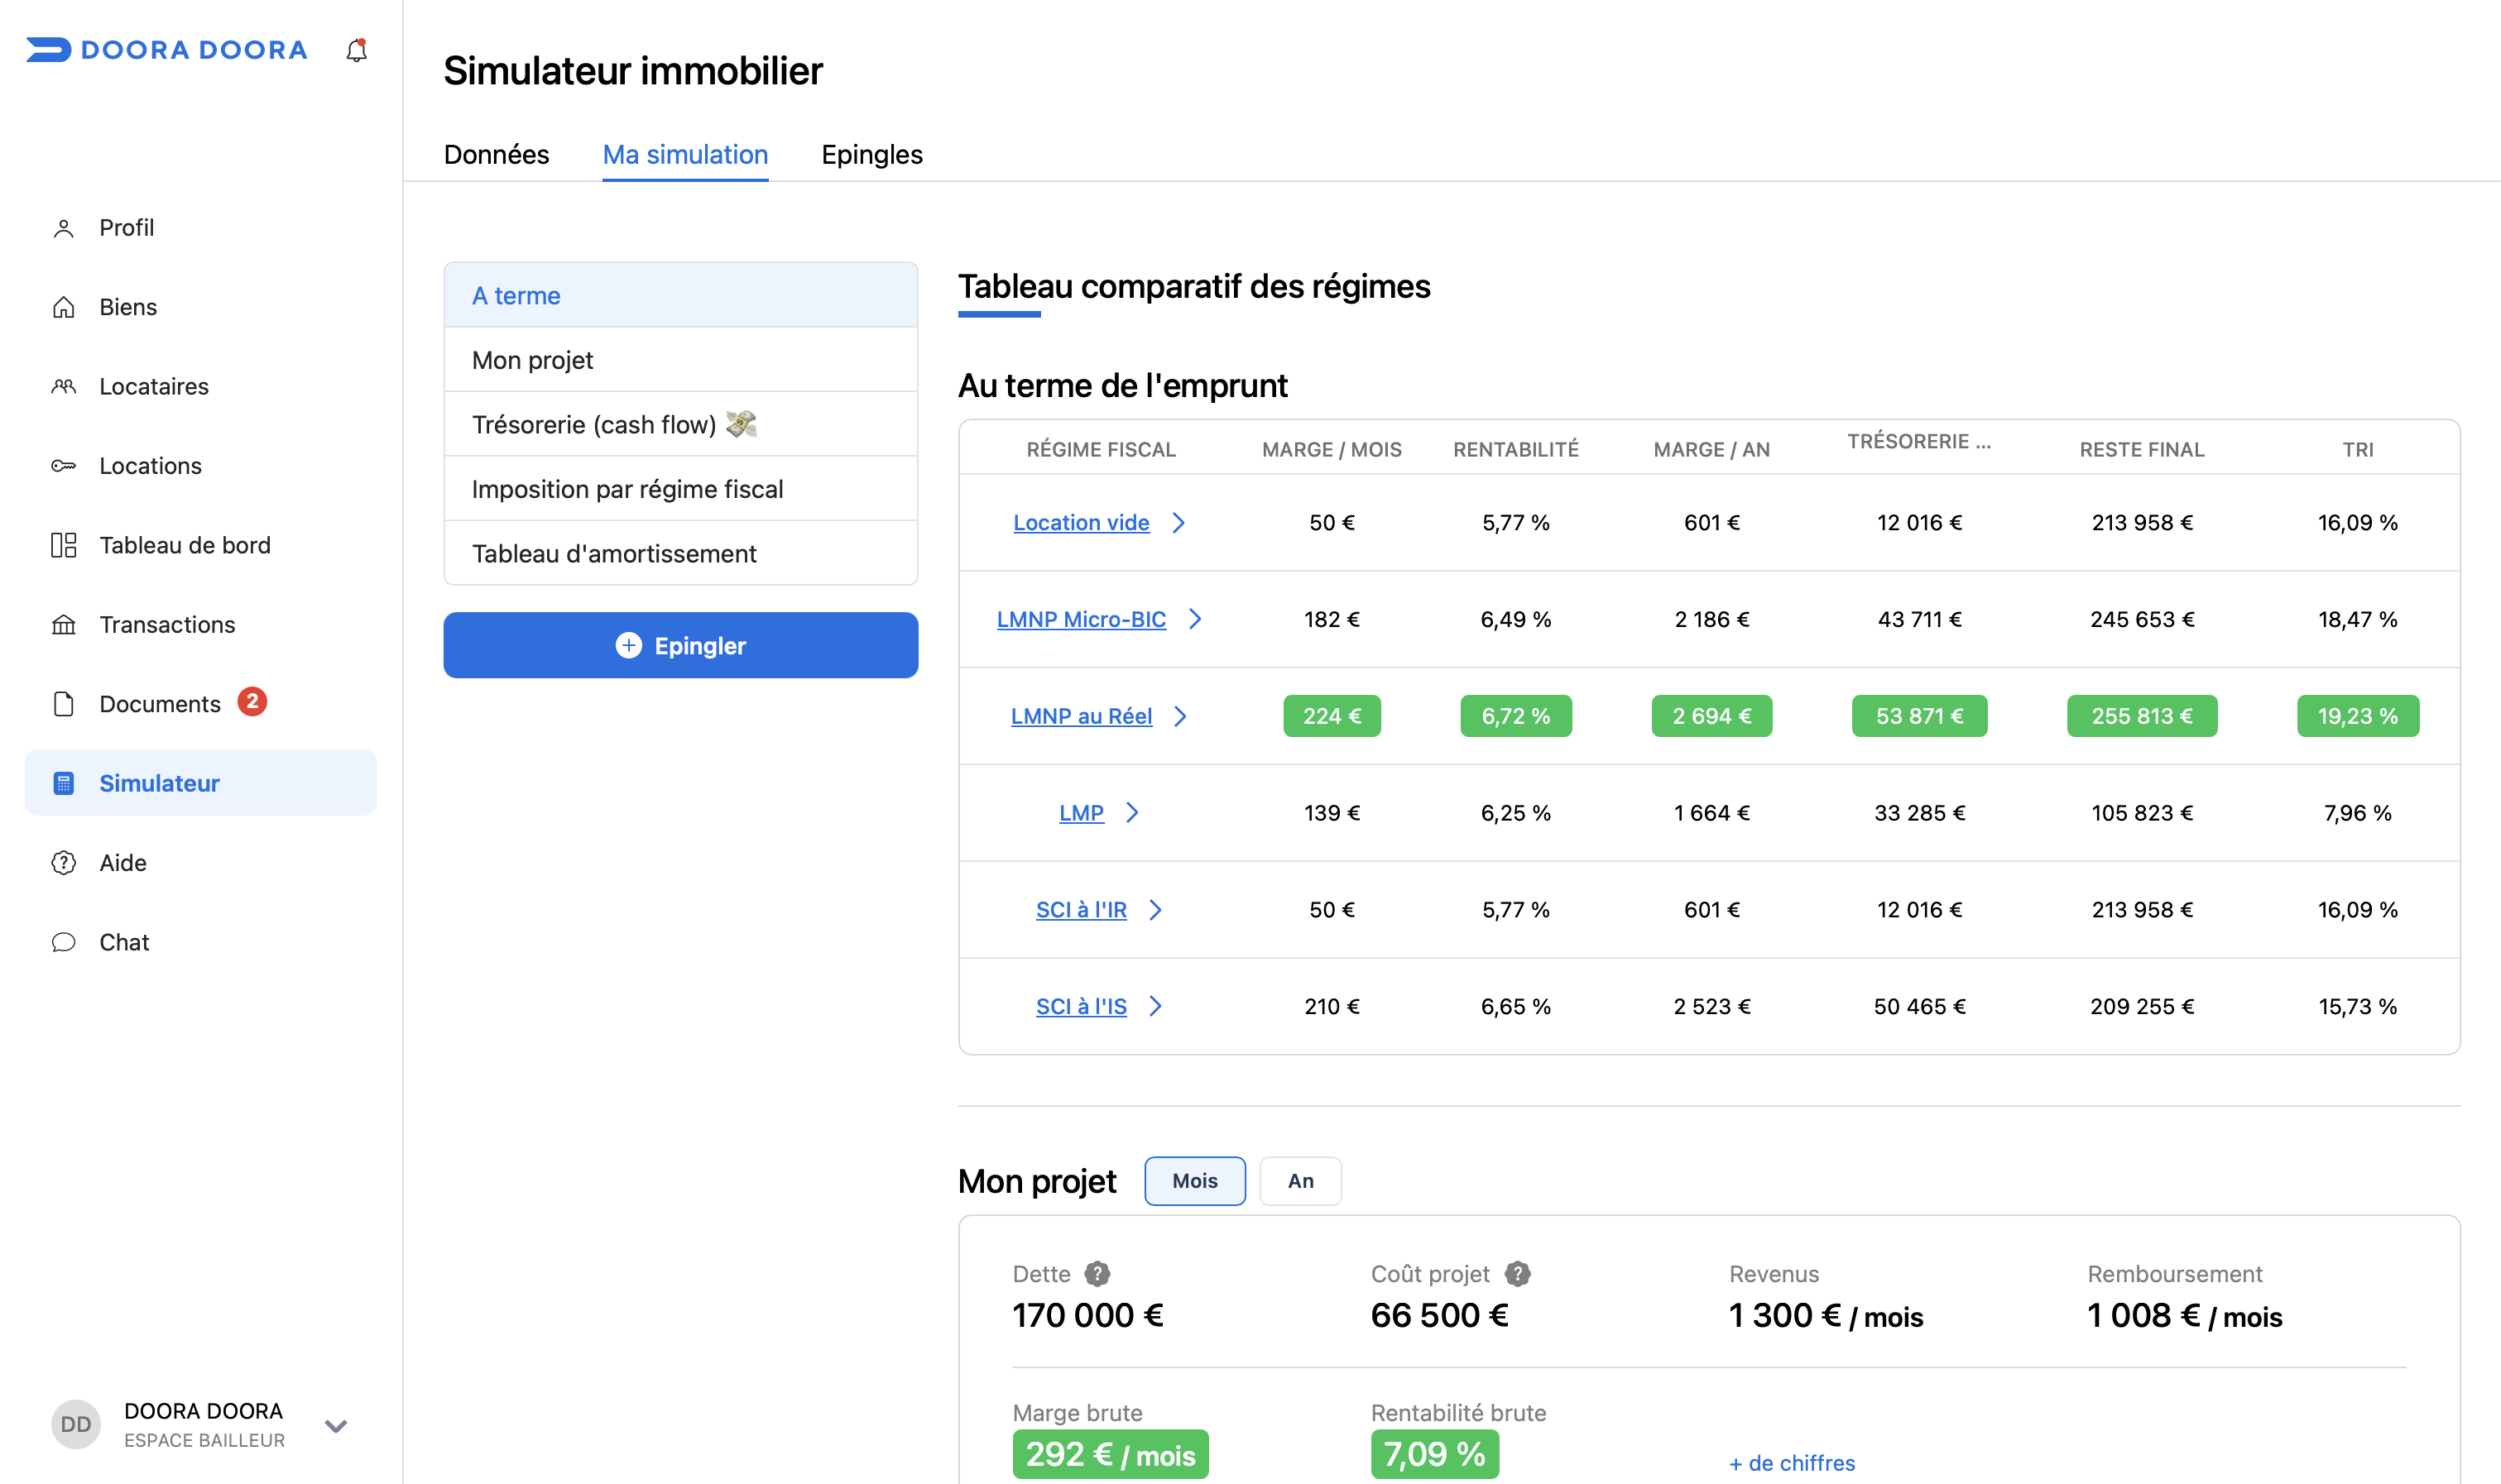This screenshot has width=2501, height=1484.
Task: Open the user account dropdown chevron
Action: point(336,1426)
